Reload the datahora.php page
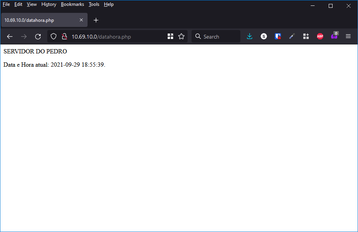358x232 pixels. tap(38, 36)
